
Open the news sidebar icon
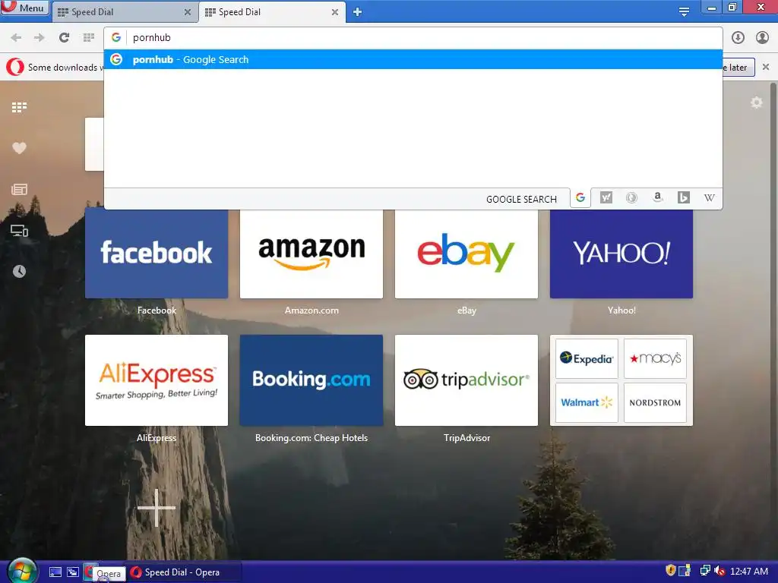(x=19, y=189)
